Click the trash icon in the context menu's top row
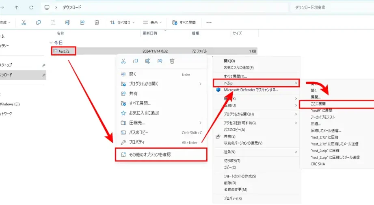 click(x=172, y=61)
